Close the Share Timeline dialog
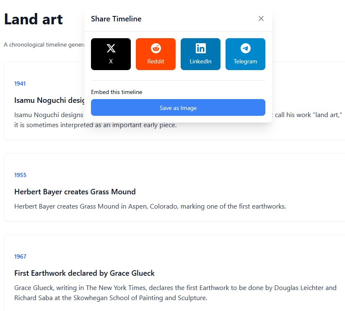This screenshot has width=345, height=311. click(261, 18)
